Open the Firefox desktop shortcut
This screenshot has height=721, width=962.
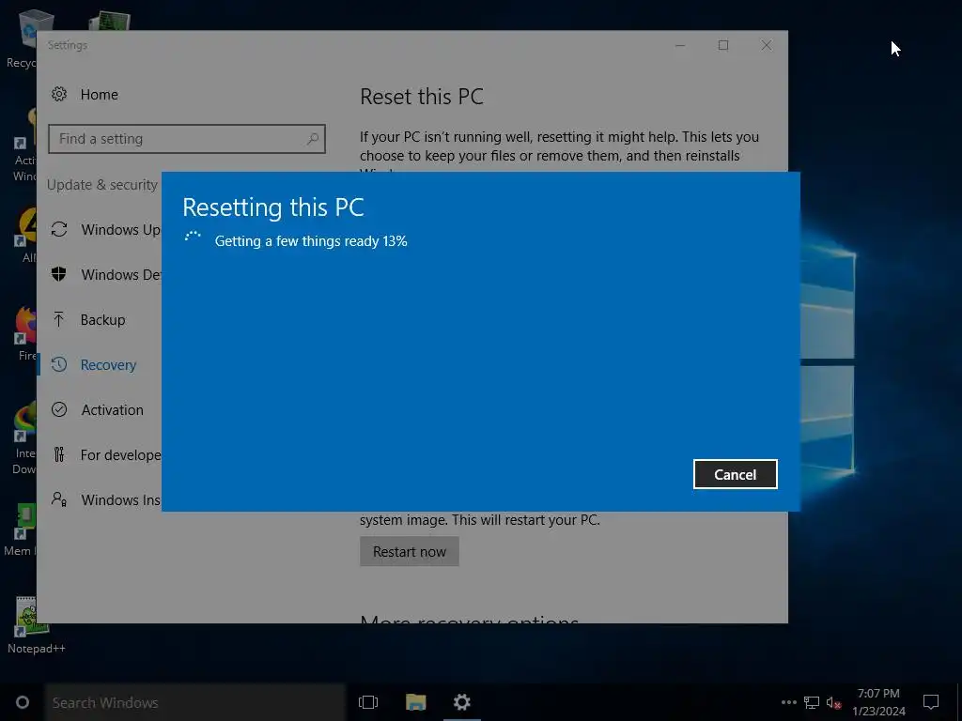coord(25,334)
